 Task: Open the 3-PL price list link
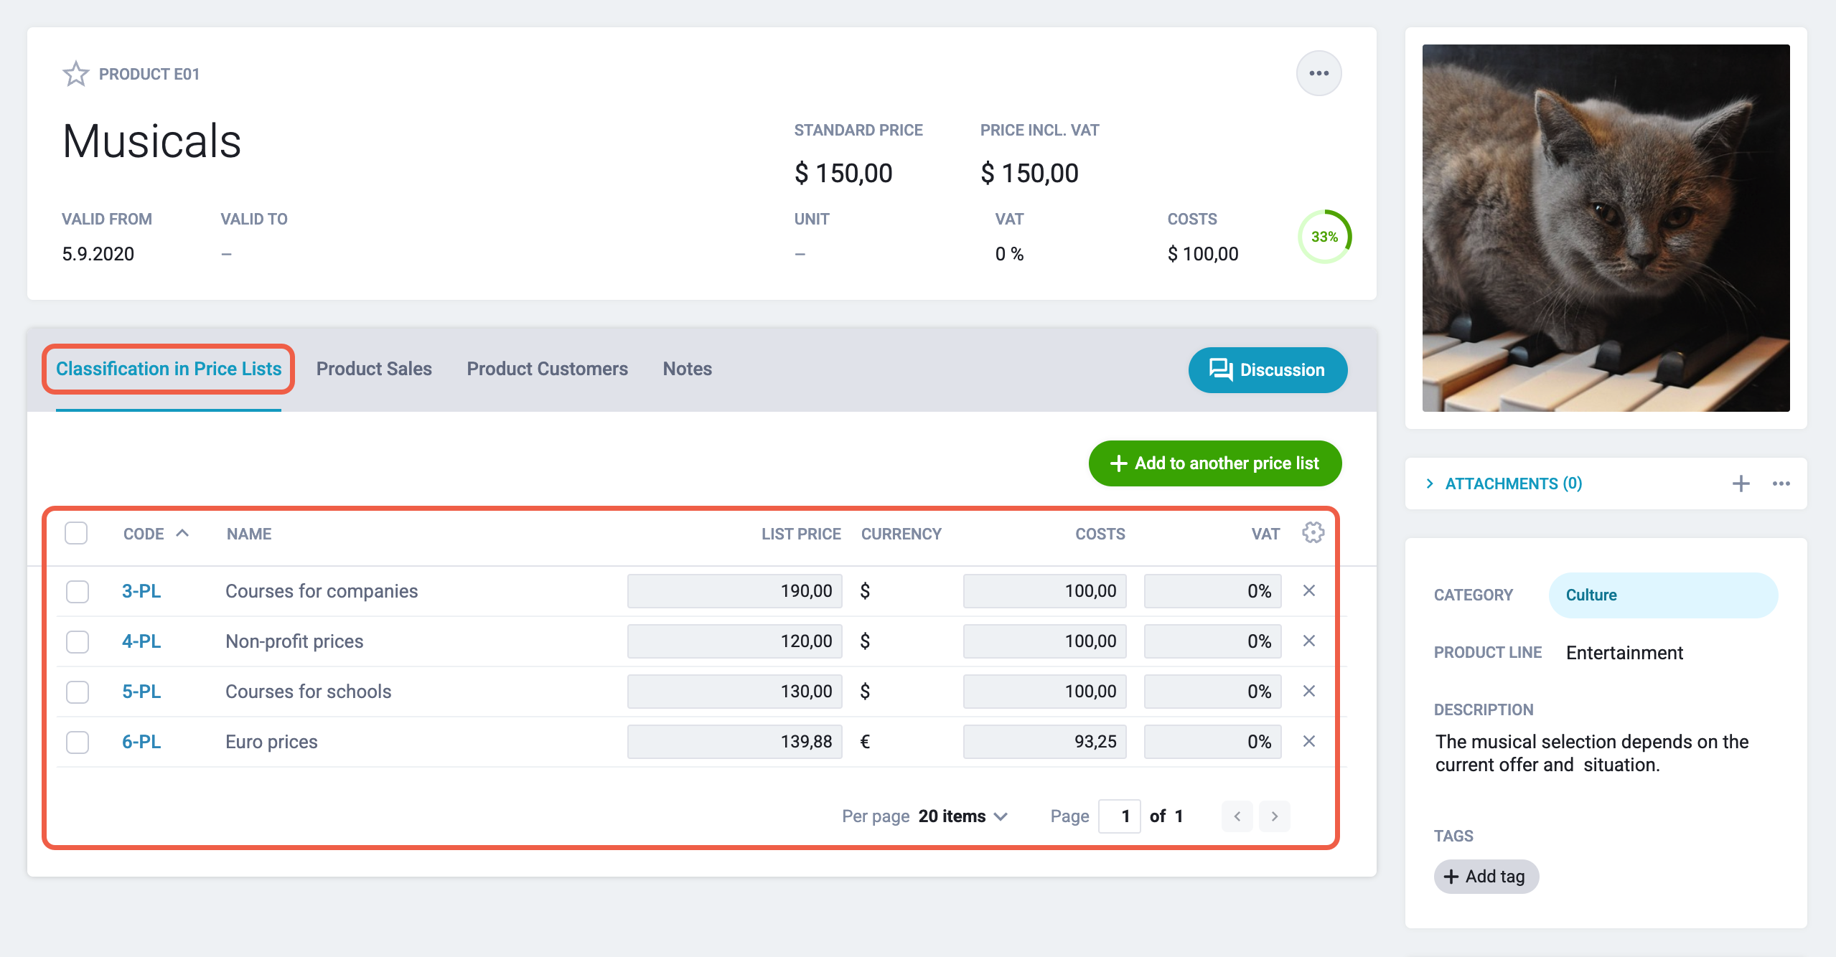(141, 591)
